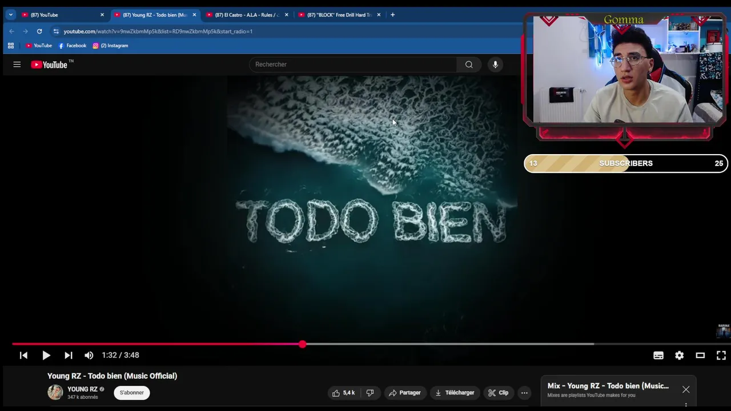The width and height of the screenshot is (731, 411).
Task: Click the Mix - Young RZ playlist title
Action: [608, 386]
